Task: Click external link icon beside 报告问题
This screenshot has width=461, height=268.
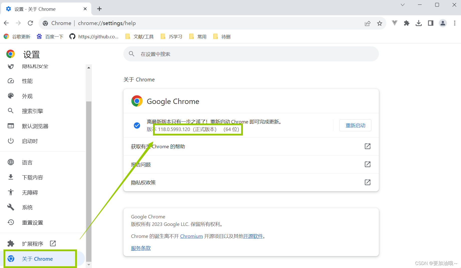Action: tap(367, 164)
